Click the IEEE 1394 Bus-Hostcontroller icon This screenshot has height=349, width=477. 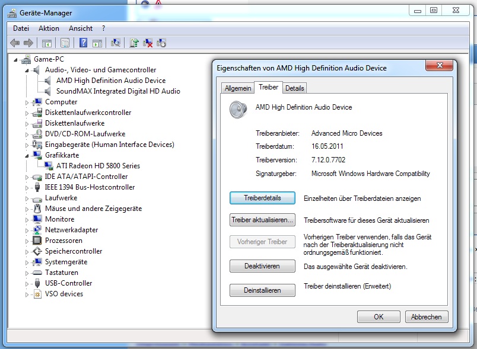(37, 187)
